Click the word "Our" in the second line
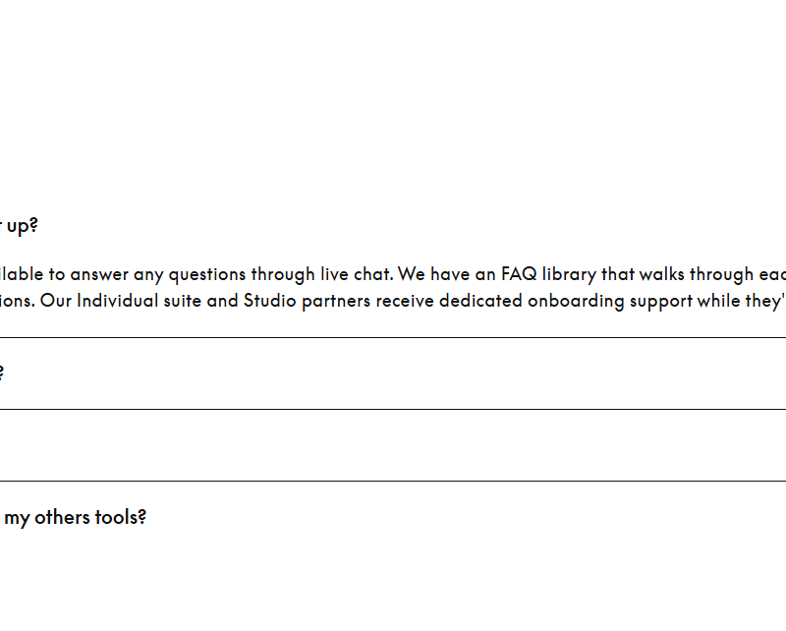Image resolution: width=786 pixels, height=631 pixels. click(56, 301)
